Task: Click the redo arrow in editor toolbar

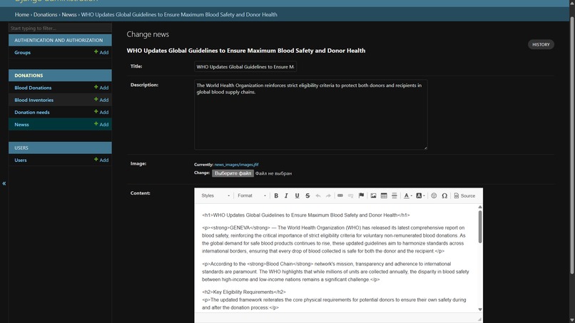Action: coord(328,196)
